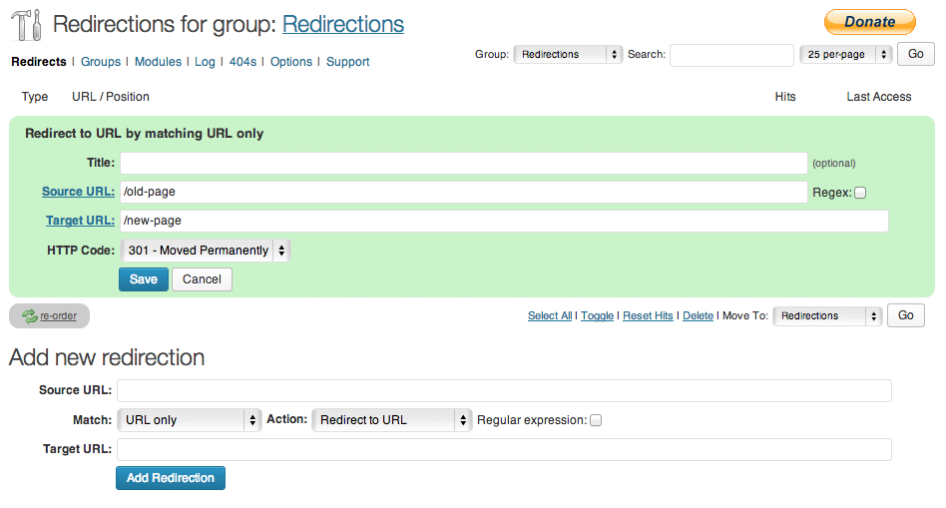Click the Title input field

[463, 163]
